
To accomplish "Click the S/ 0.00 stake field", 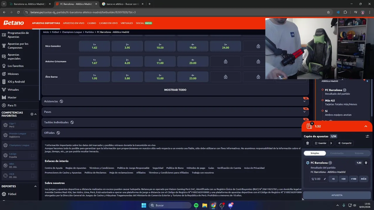I will pos(318,179).
